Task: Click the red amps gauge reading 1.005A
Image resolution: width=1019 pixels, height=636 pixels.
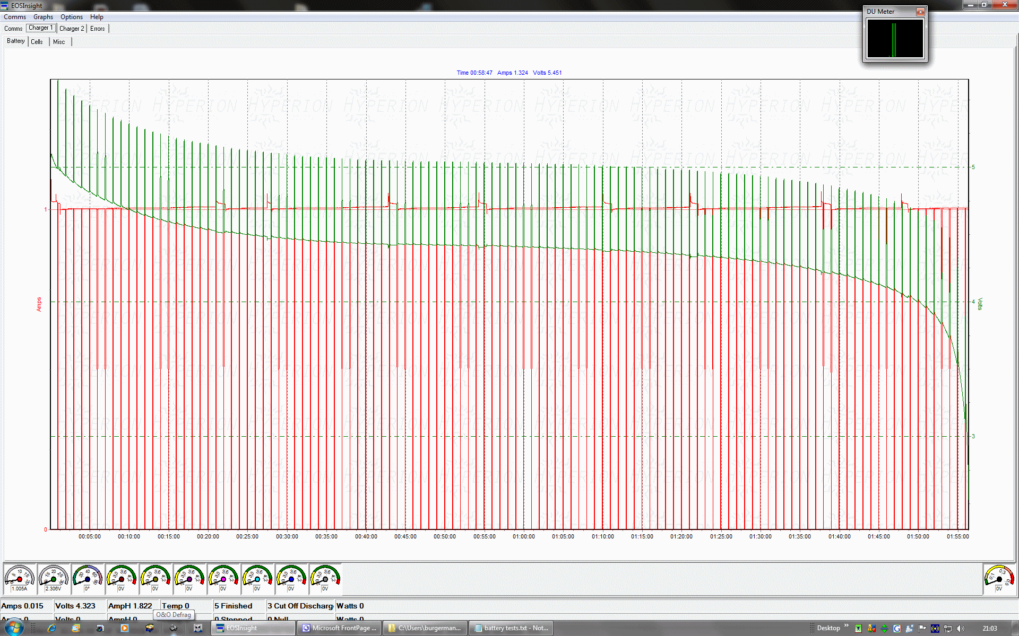Action: [x=20, y=579]
